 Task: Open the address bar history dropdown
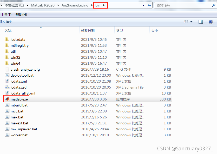click(143, 5)
